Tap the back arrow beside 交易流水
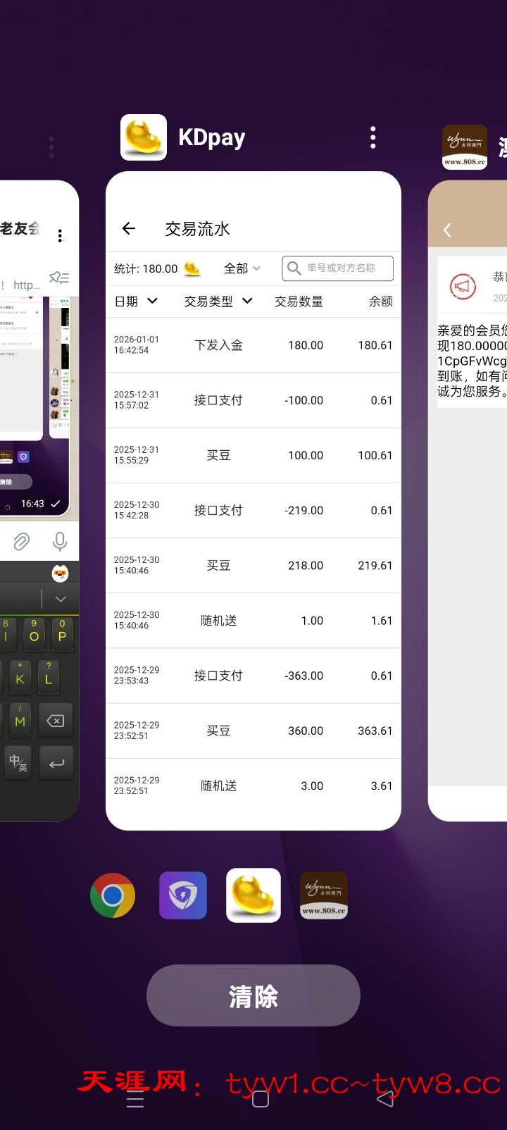The width and height of the screenshot is (507, 1130). click(x=128, y=228)
